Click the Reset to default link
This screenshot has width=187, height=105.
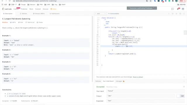(x=138, y=77)
